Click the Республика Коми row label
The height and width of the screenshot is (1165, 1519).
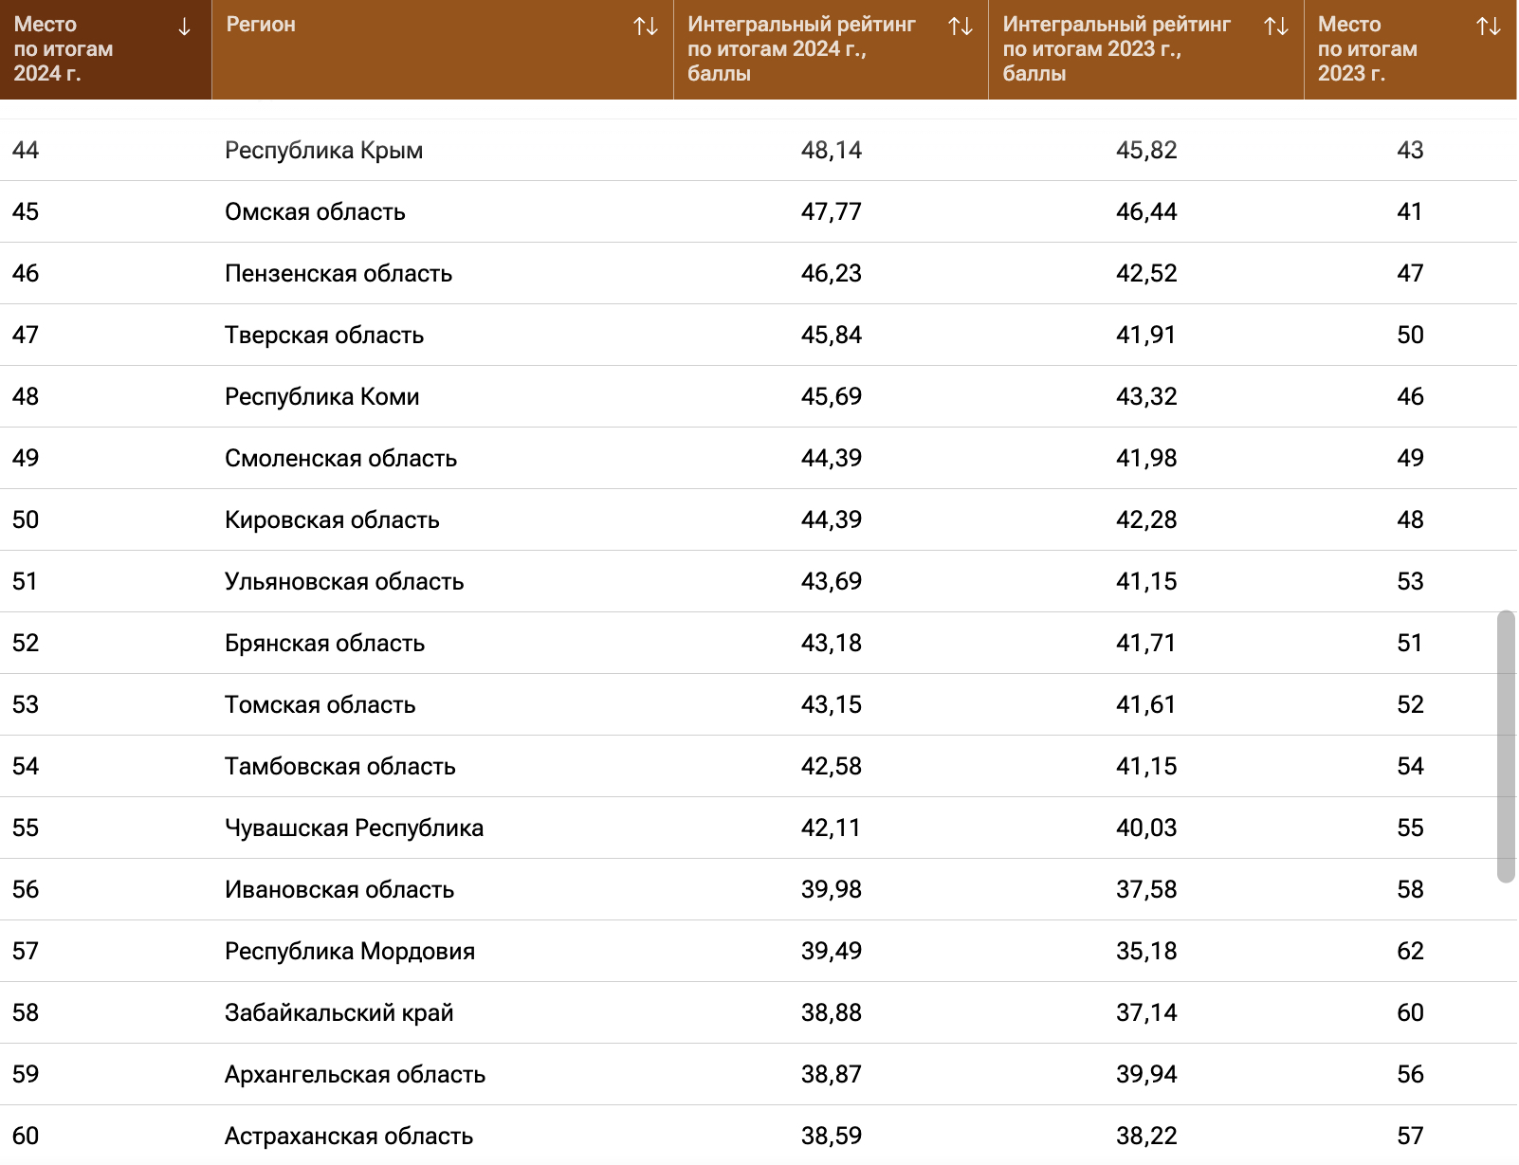click(321, 397)
